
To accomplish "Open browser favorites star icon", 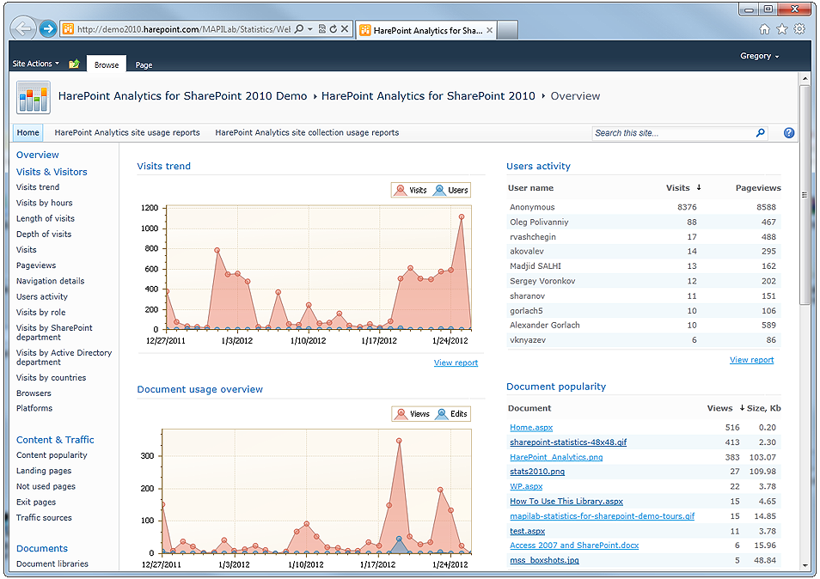I will [782, 29].
